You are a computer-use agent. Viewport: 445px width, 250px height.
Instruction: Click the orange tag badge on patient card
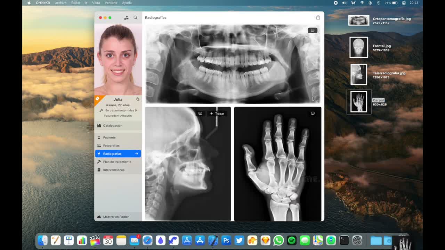(98, 99)
